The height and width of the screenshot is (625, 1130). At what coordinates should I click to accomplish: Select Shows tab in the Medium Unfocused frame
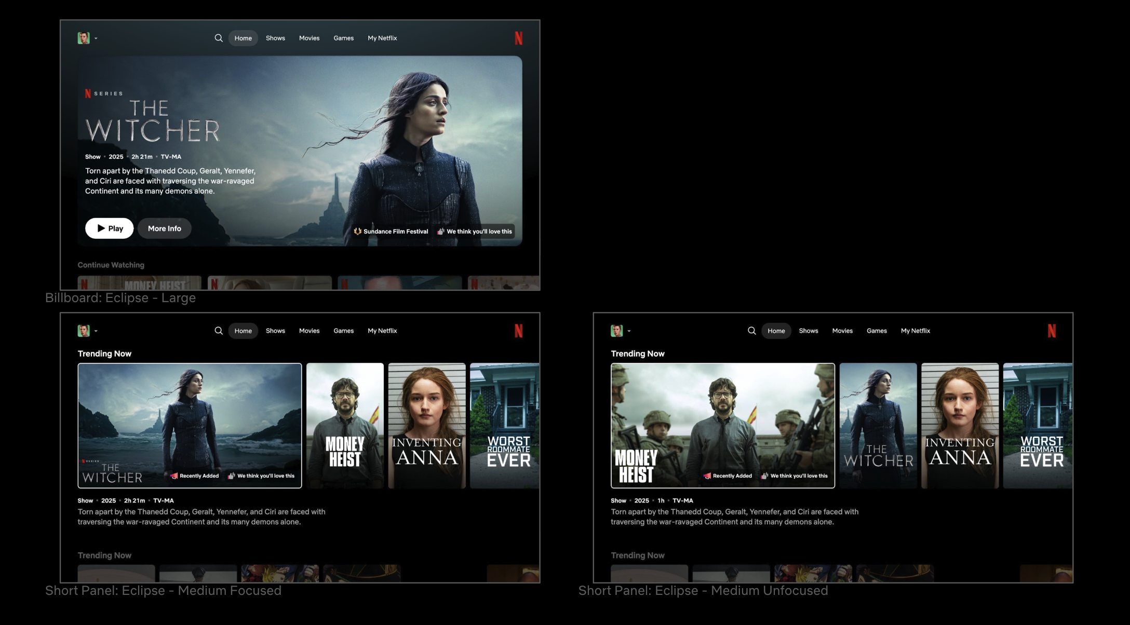click(x=809, y=331)
